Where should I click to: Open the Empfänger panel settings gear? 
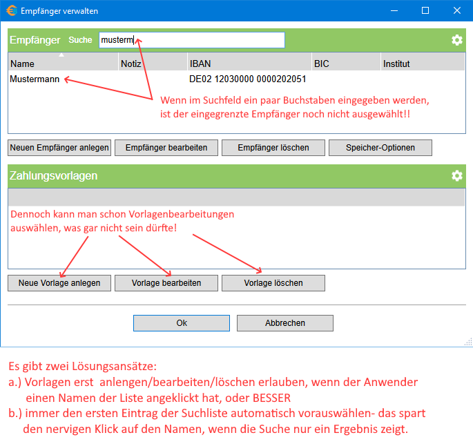point(456,40)
